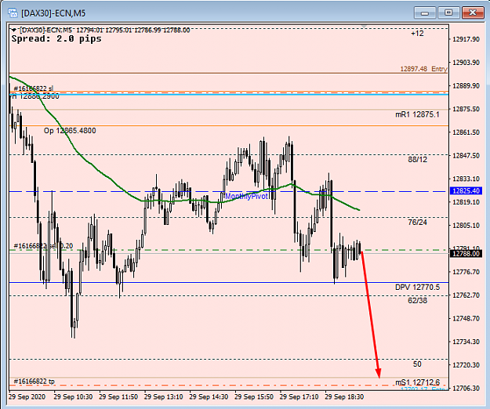Click the blue 12825.40 price tag on axis
The image size is (490, 409).
[466, 190]
